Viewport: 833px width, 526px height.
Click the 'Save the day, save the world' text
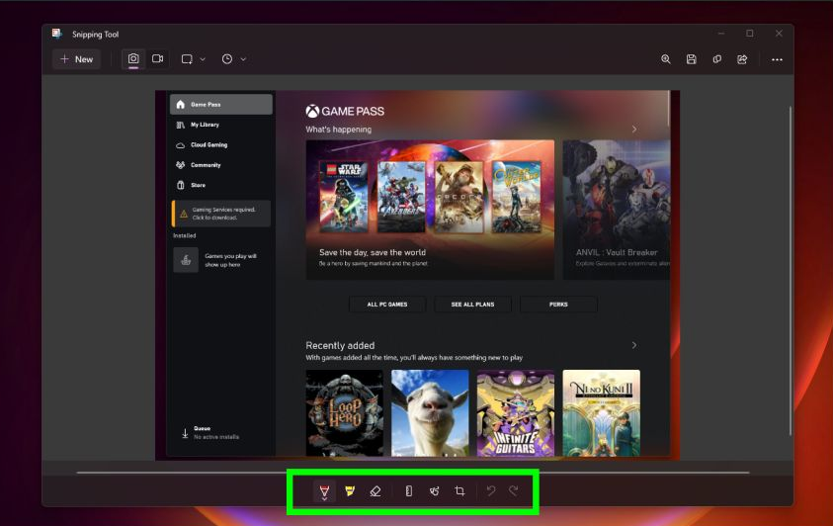[373, 252]
